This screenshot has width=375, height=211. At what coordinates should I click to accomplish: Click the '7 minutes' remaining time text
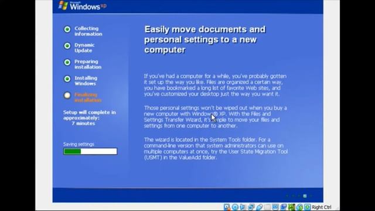pyautogui.click(x=83, y=124)
